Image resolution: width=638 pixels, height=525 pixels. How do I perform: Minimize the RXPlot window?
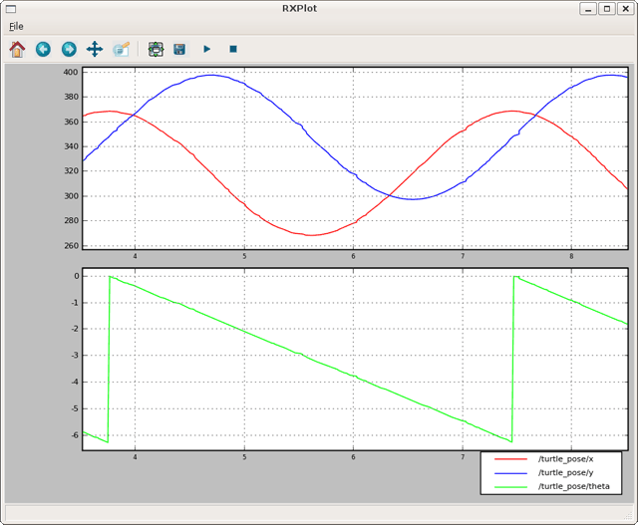point(589,8)
